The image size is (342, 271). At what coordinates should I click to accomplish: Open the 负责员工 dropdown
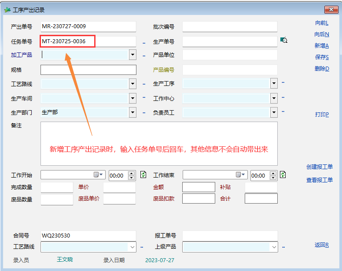[x=274, y=112]
